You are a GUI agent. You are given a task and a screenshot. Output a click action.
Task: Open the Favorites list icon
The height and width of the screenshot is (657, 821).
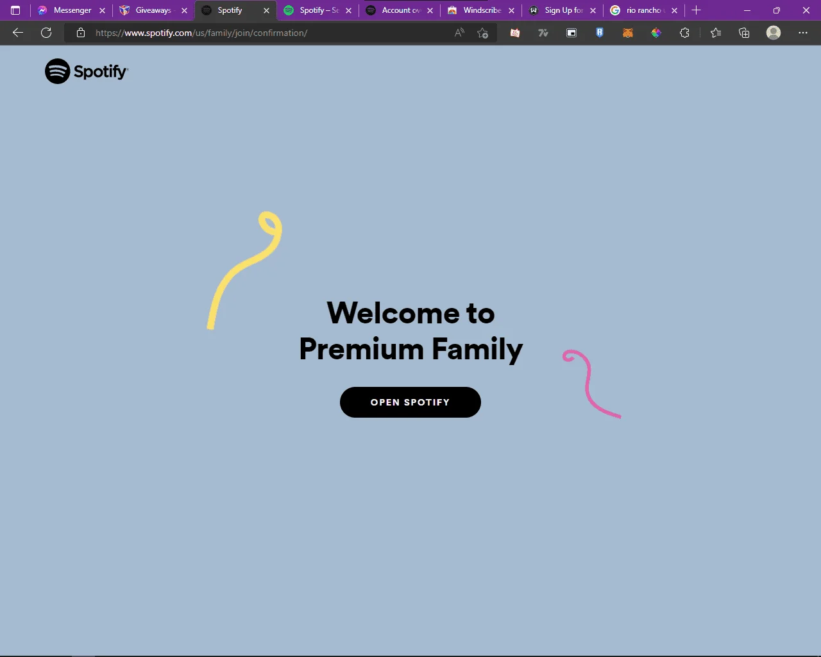tap(716, 33)
